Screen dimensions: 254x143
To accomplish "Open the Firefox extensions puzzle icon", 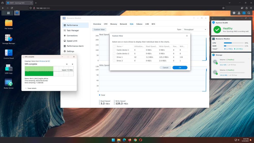I will coord(247,8).
